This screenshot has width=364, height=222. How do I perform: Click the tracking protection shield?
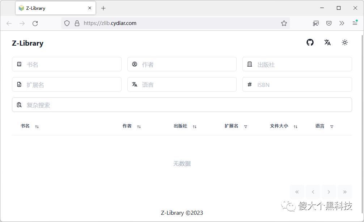point(67,23)
